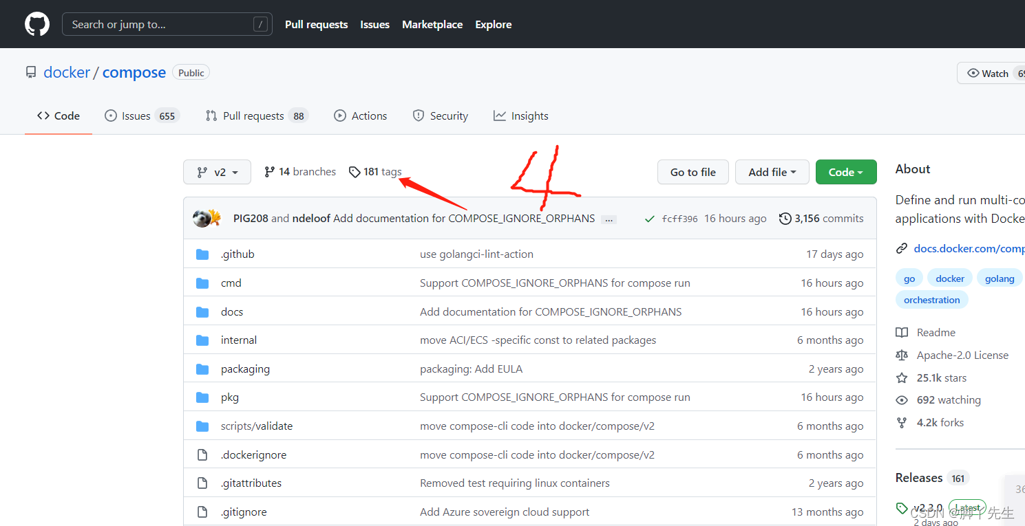The width and height of the screenshot is (1025, 526).
Task: Open the docker owner link
Action: [x=67, y=72]
